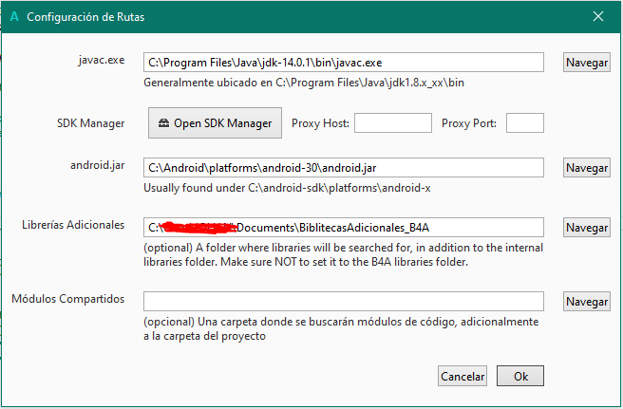Browse for Librerías Adicionales folder
623x409 pixels.
587,228
